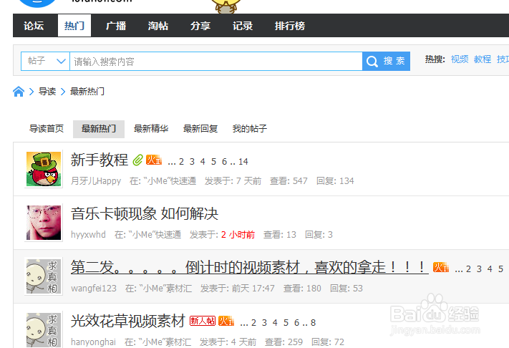Open the 排行榜 nav item
The height and width of the screenshot is (348, 509).
tap(290, 26)
